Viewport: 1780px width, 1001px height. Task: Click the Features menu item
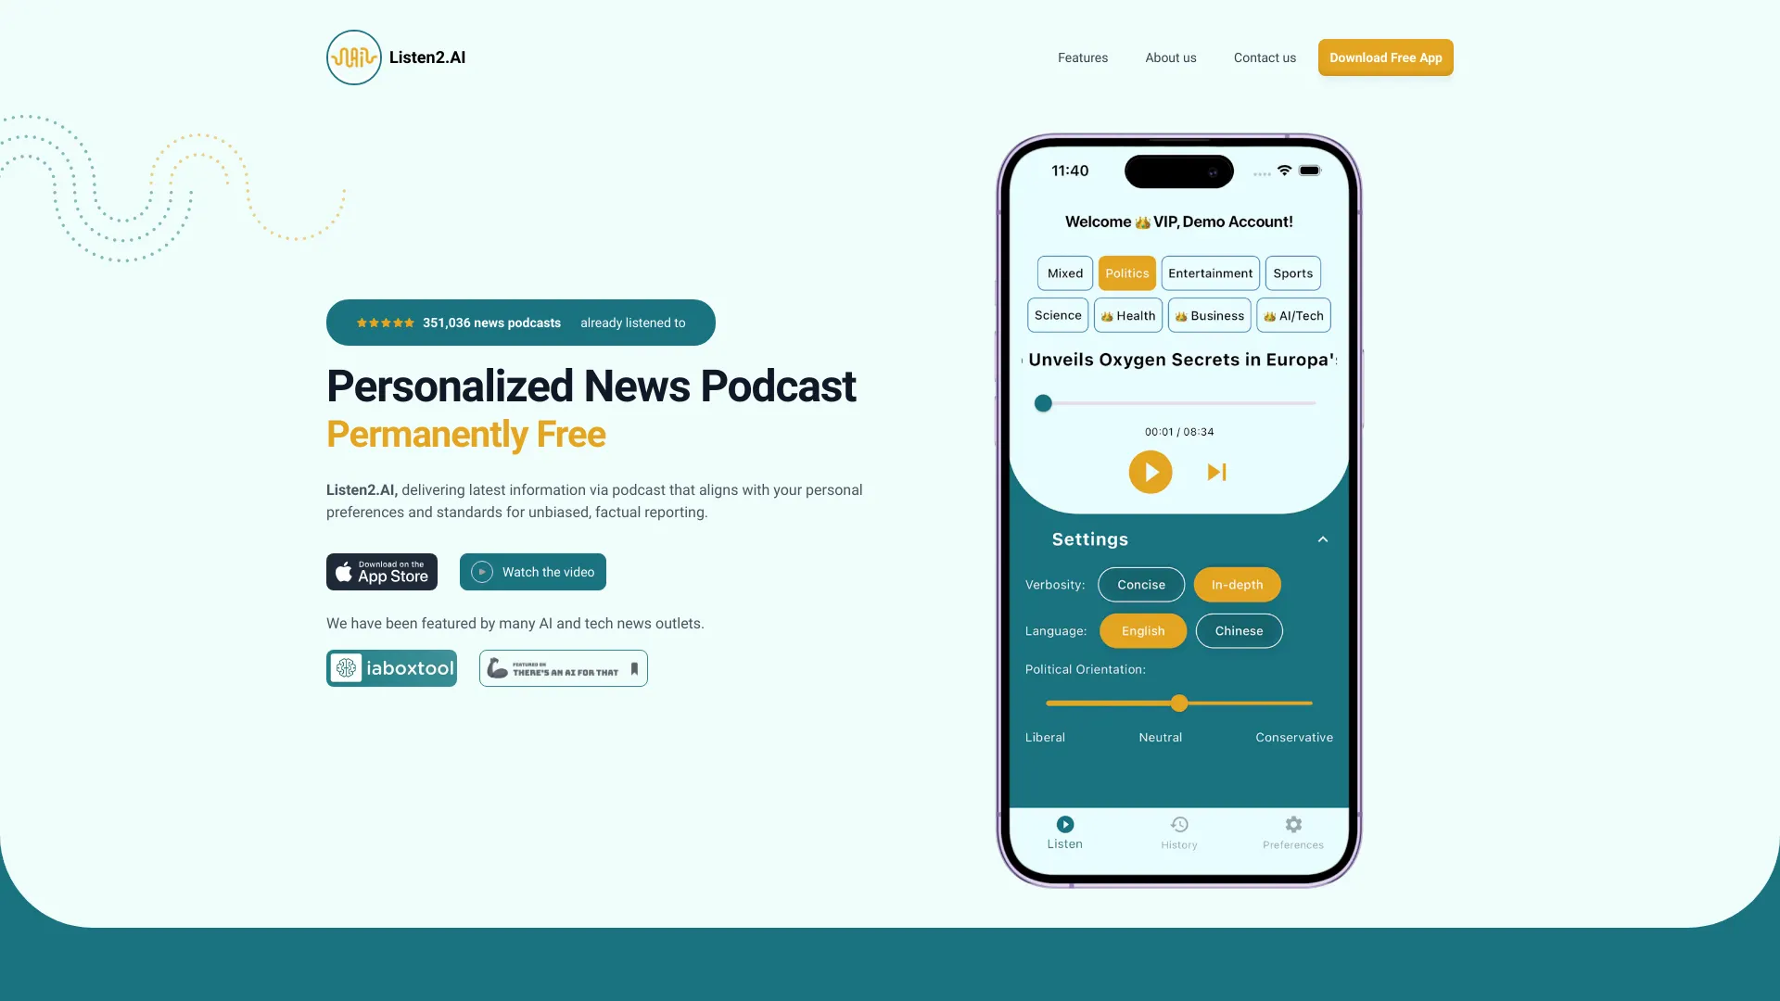click(x=1083, y=57)
